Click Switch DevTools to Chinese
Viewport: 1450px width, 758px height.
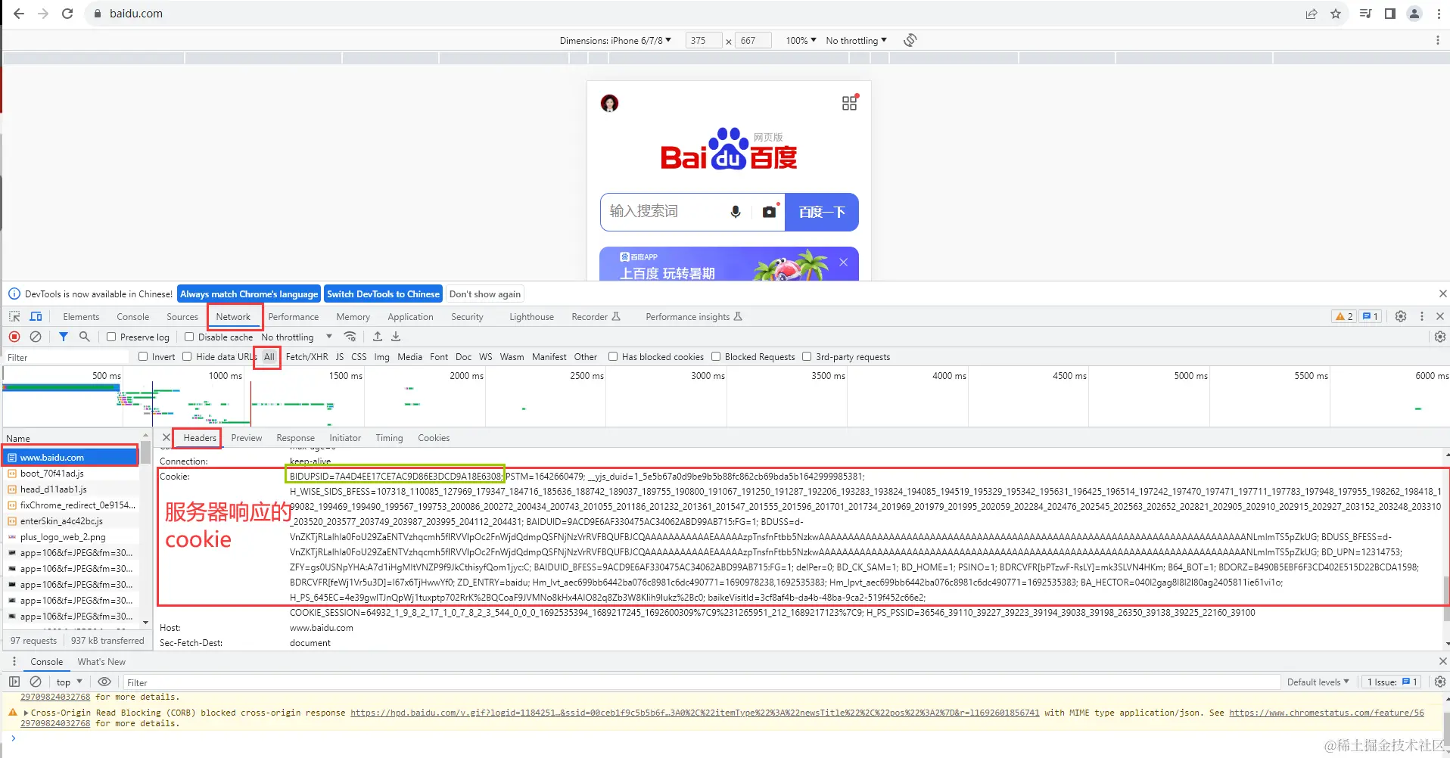383,294
